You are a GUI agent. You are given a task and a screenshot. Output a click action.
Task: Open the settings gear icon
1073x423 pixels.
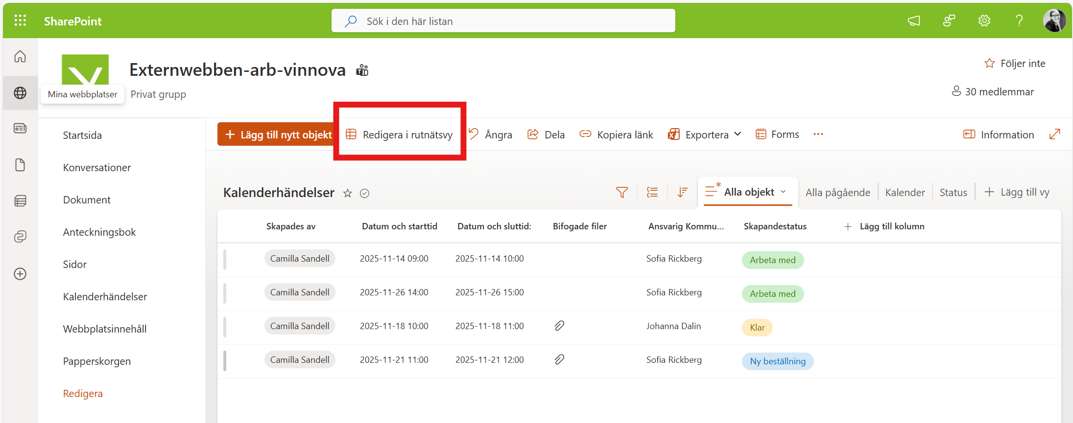click(x=984, y=21)
